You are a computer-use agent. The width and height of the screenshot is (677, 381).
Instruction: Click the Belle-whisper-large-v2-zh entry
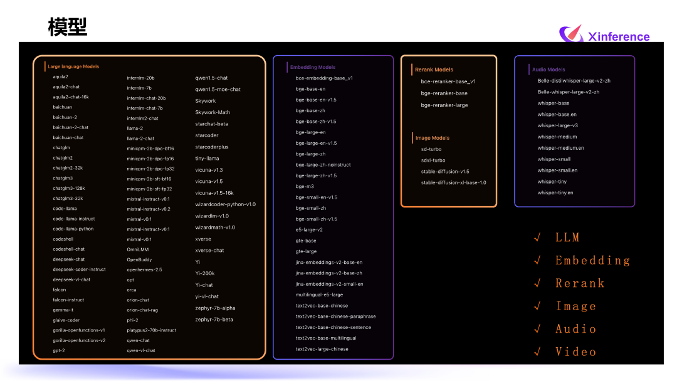click(x=569, y=91)
